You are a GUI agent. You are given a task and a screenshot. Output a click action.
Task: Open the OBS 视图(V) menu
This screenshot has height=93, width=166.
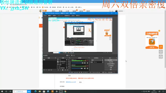tap(54, 16)
